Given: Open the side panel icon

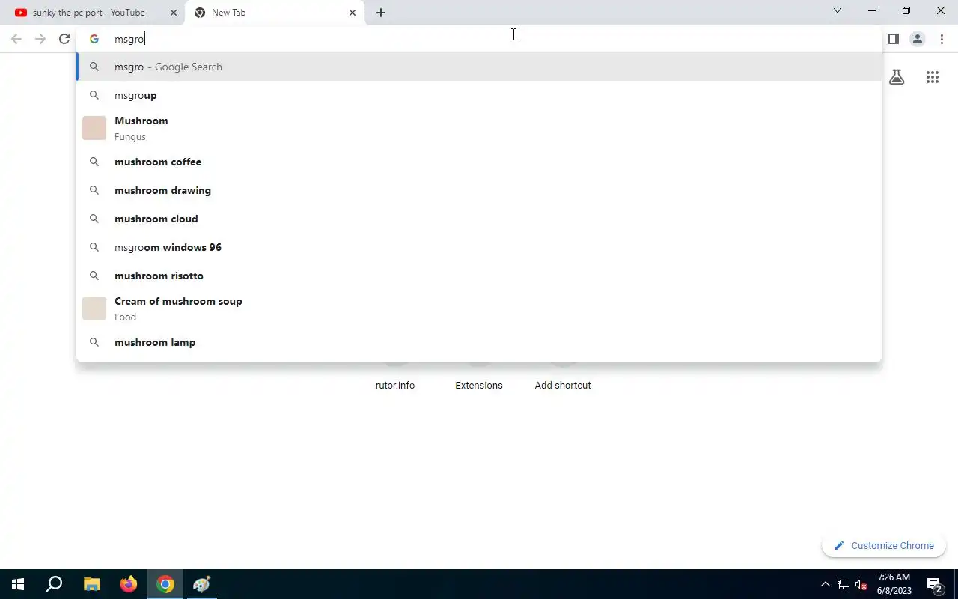Looking at the screenshot, I should point(893,39).
